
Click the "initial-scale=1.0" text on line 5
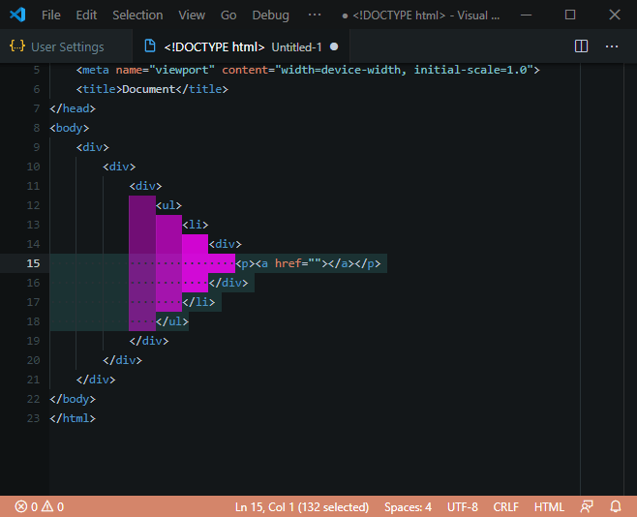(x=470, y=70)
